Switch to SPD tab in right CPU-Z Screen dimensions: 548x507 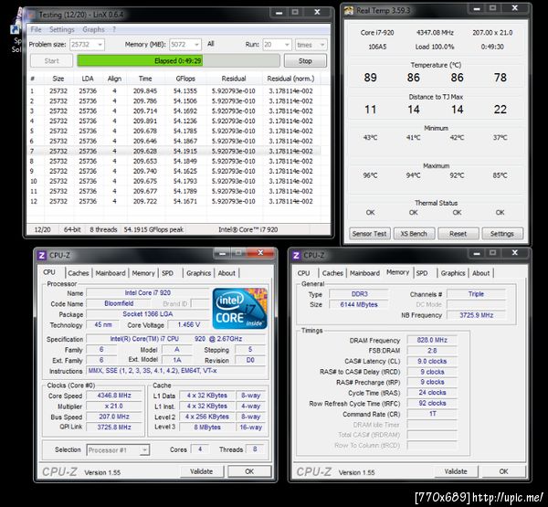point(422,273)
